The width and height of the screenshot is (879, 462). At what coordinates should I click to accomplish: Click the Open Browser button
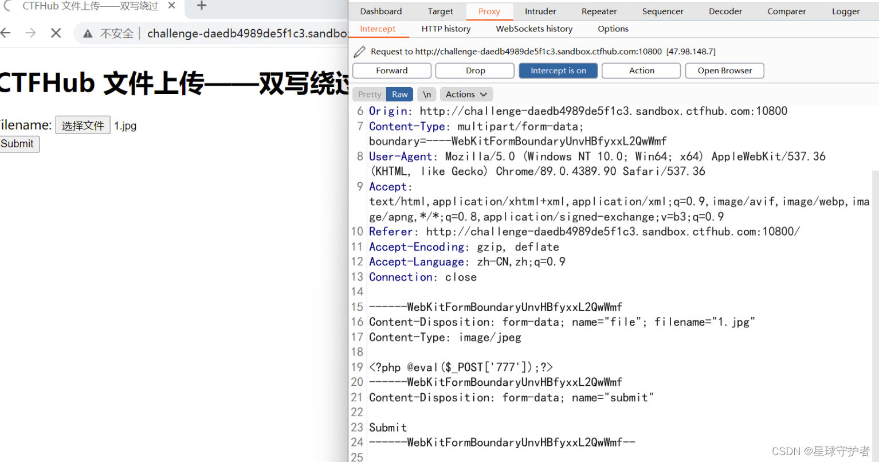(x=725, y=71)
